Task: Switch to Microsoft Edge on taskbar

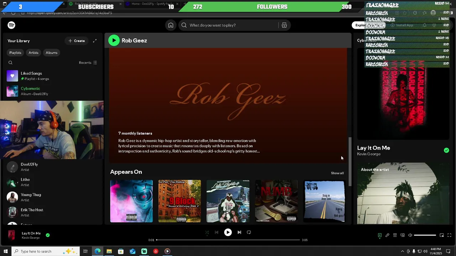Action: tap(98, 251)
